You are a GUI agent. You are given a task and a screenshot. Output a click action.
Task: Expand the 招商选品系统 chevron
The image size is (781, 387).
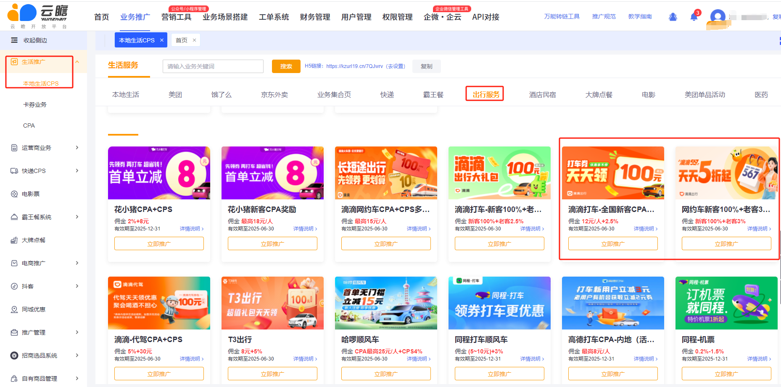click(77, 356)
